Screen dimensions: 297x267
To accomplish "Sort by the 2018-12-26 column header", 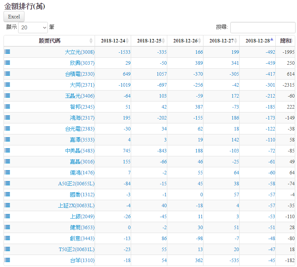I will pos(185,41).
